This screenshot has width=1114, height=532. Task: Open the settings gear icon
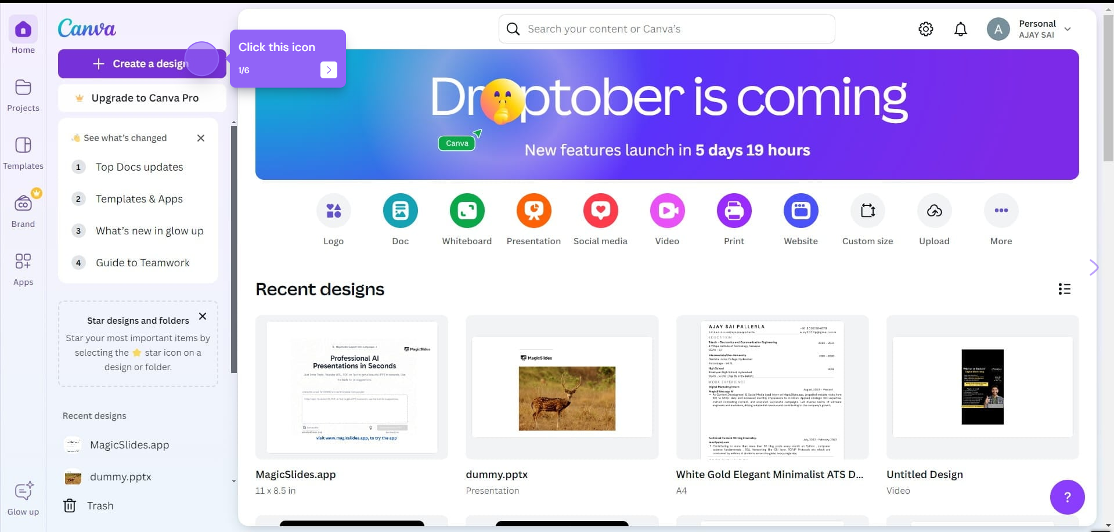point(926,29)
